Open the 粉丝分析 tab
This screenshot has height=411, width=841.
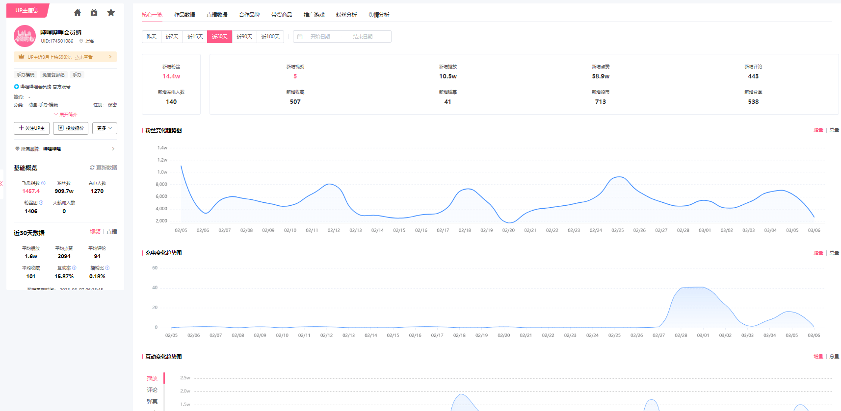click(346, 15)
